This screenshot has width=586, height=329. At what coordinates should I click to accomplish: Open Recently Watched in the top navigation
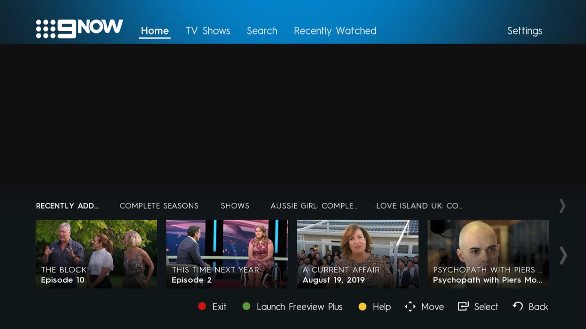(x=335, y=31)
